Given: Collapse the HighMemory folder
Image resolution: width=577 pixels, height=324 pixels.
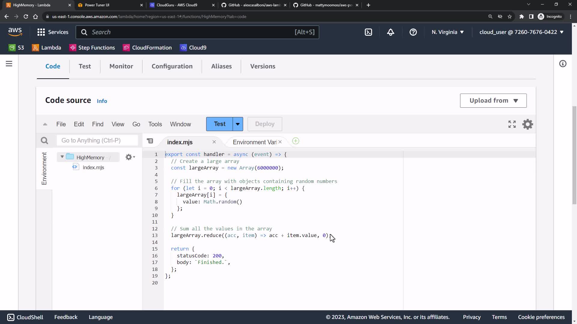Looking at the screenshot, I should click(x=62, y=157).
